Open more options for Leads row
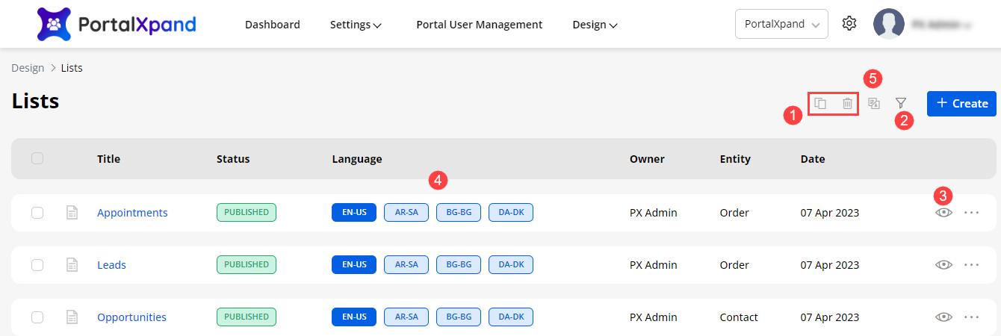The width and height of the screenshot is (1001, 336). pos(971,265)
